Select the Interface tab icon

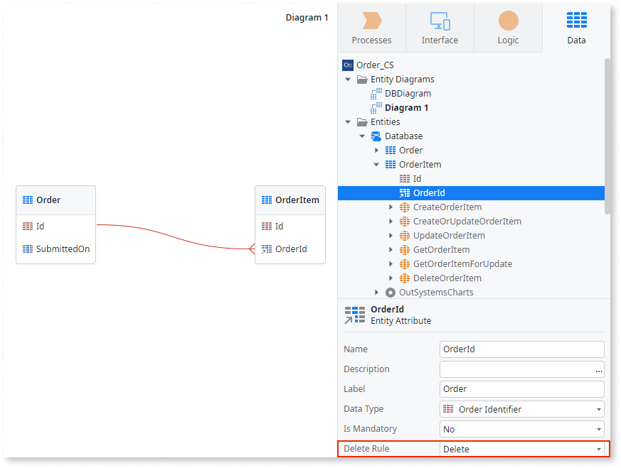[439, 22]
